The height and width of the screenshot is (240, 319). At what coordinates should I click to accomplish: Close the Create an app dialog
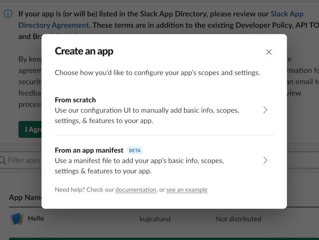269,52
